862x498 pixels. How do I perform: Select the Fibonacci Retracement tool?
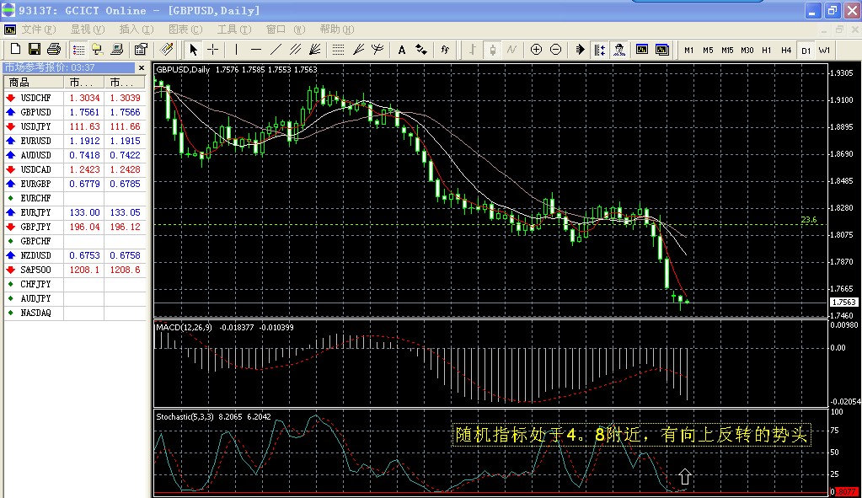[x=338, y=50]
